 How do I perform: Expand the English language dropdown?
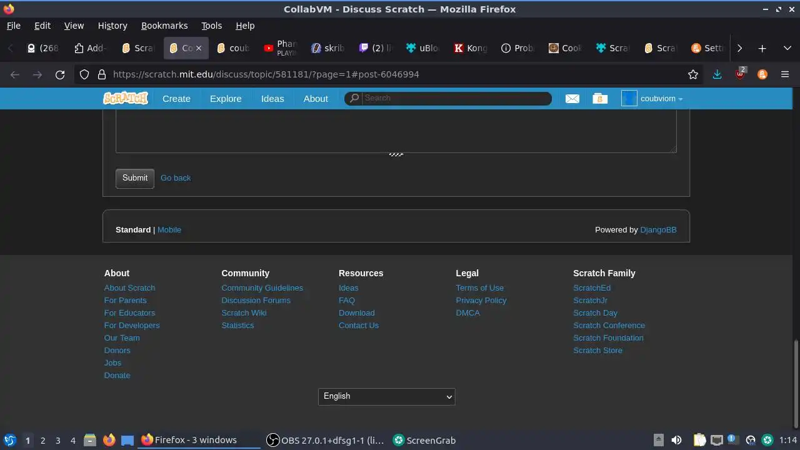(387, 396)
